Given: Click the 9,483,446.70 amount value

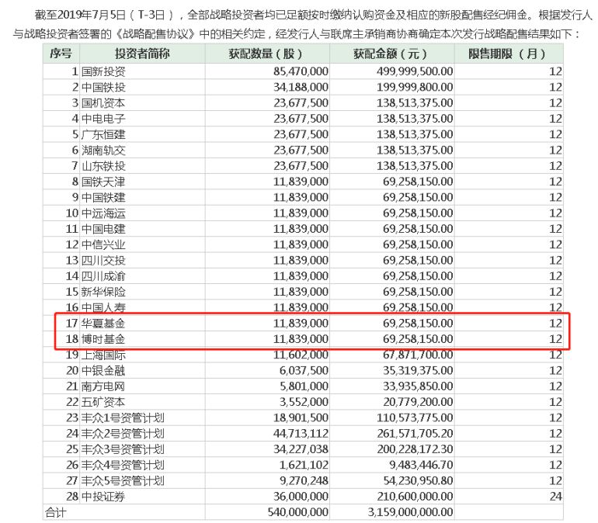Looking at the screenshot, I should click(x=421, y=465).
